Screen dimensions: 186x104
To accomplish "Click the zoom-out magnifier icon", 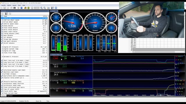I will click(x=44, y=8).
